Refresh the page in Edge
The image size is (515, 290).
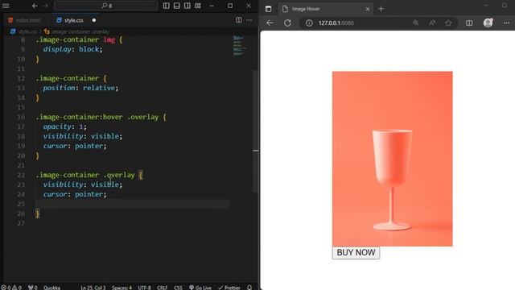pyautogui.click(x=288, y=23)
